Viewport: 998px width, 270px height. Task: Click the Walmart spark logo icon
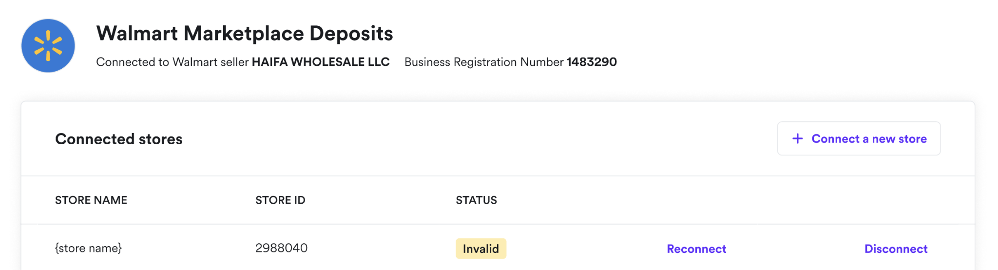(x=48, y=46)
